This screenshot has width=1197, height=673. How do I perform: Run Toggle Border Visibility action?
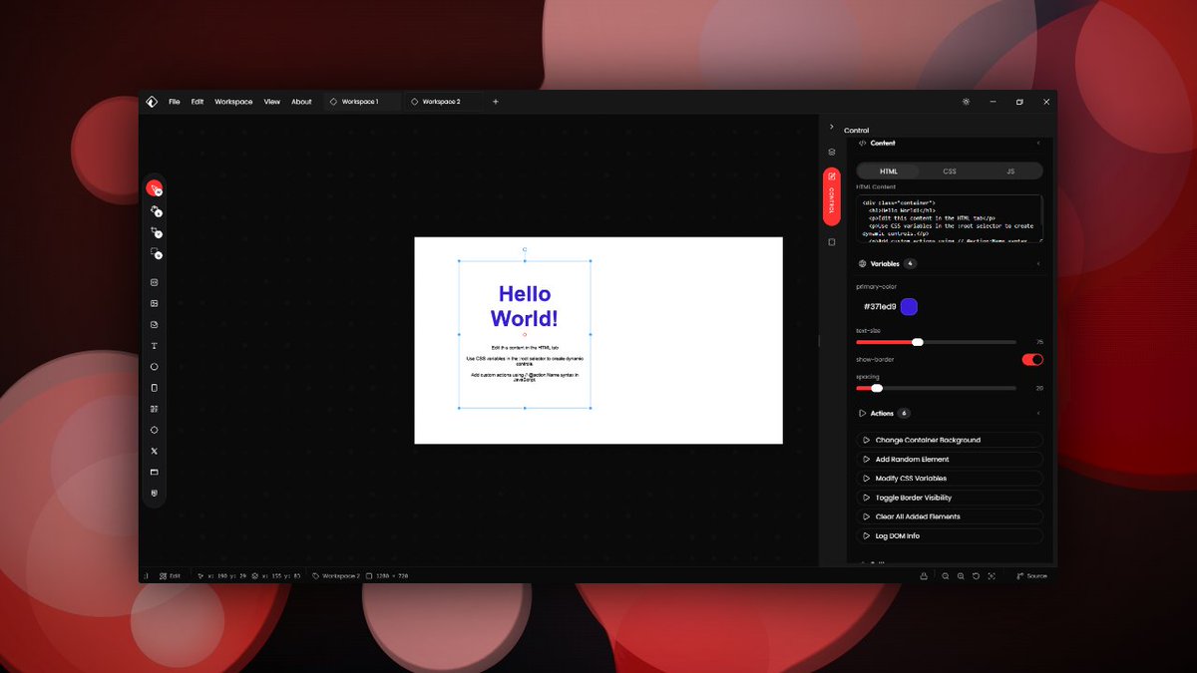tap(949, 498)
